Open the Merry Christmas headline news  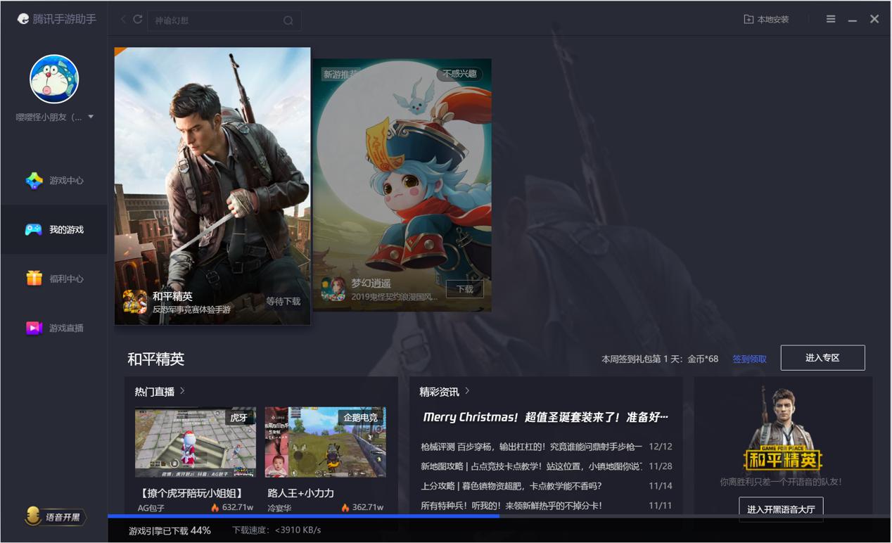pyautogui.click(x=545, y=417)
